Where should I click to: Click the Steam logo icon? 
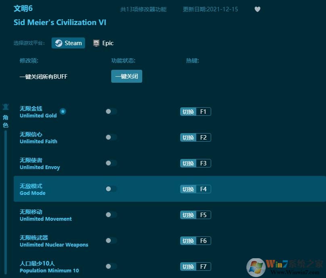click(x=59, y=43)
